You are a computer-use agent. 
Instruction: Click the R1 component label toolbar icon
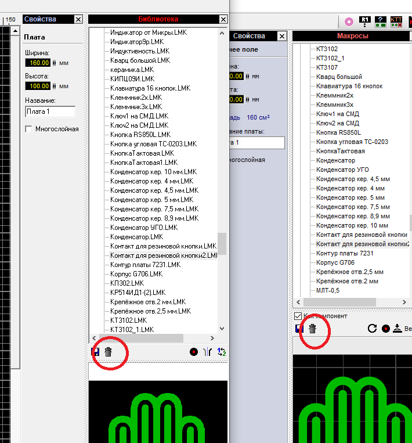(x=365, y=22)
